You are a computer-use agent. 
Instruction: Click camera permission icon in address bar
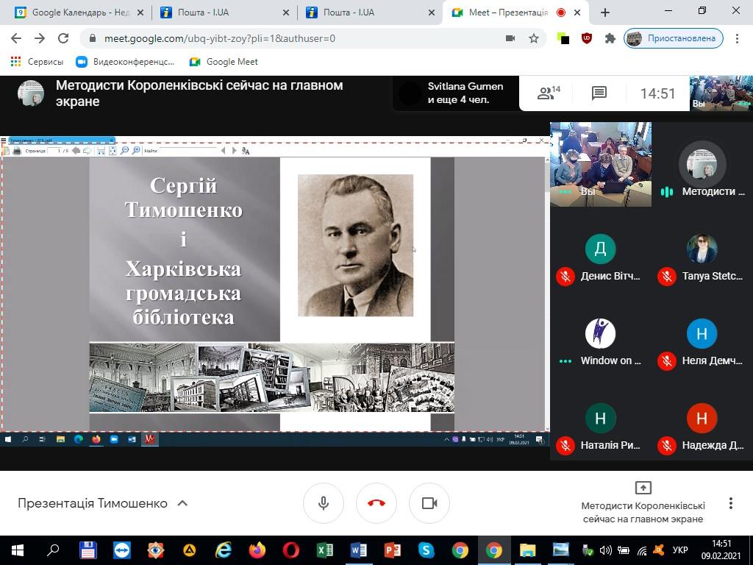point(510,38)
